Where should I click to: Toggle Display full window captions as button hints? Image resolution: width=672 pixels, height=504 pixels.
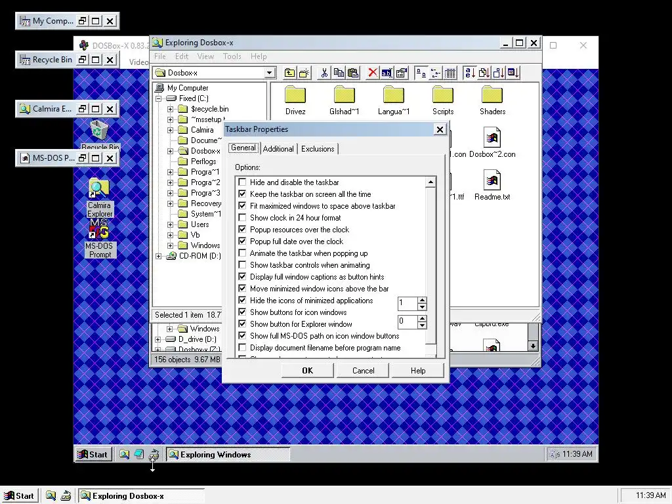click(243, 277)
